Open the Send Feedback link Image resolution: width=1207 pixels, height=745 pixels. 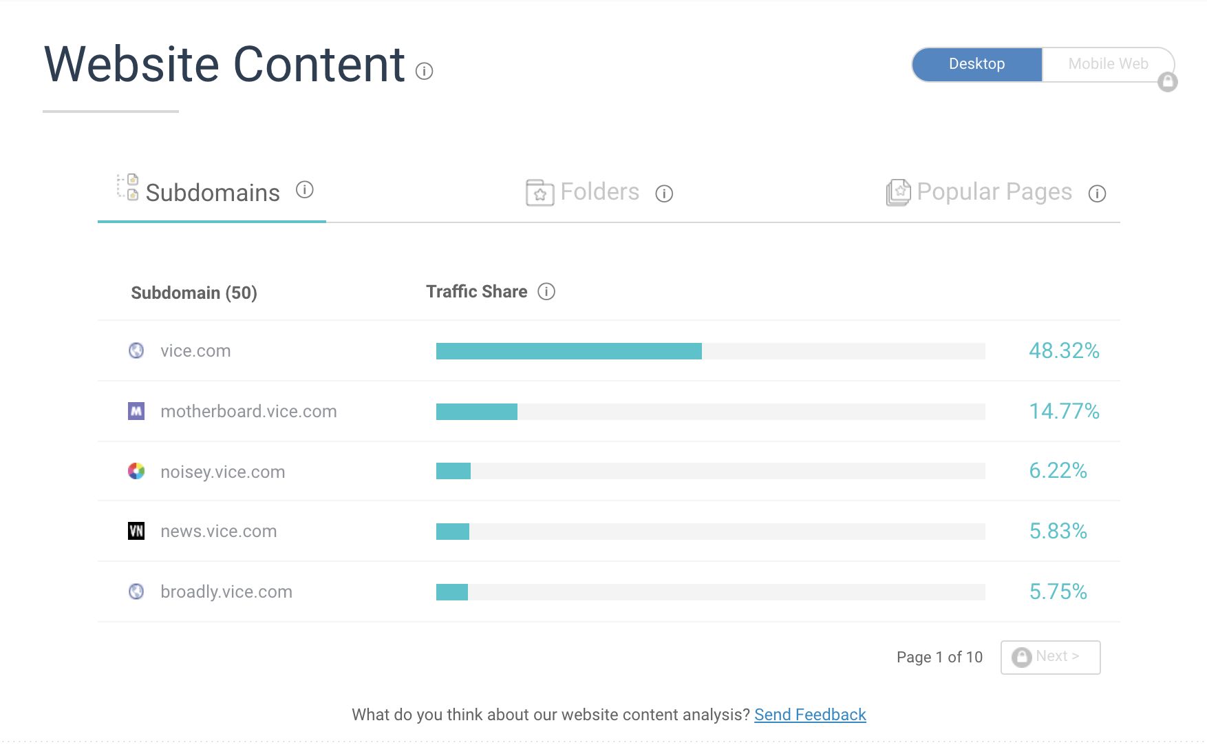[810, 715]
